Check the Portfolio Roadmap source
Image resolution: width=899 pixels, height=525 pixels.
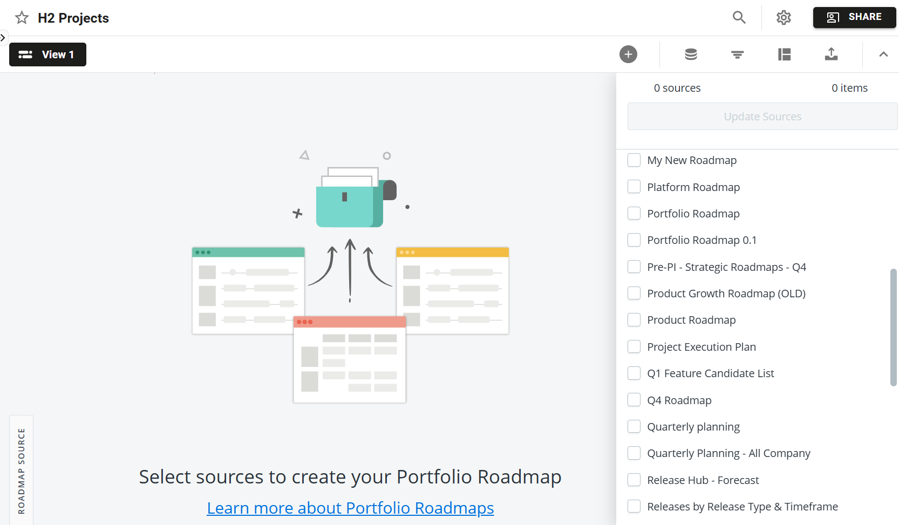tap(634, 213)
